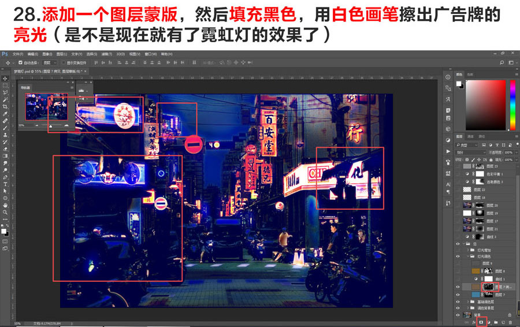Select the Lasso tool
This screenshot has width=520, height=327.
click(5, 92)
